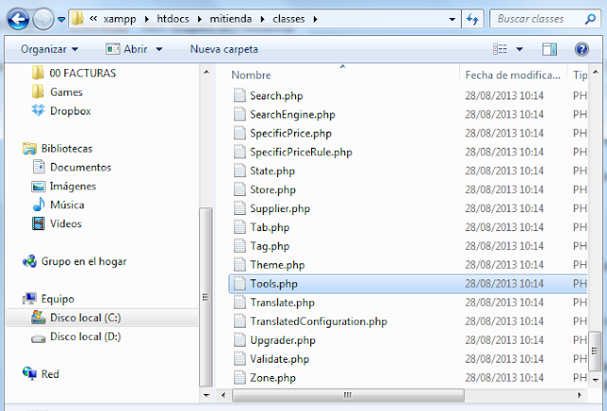This screenshot has height=411, width=607.
Task: Open Help with the question mark icon
Action: click(x=581, y=49)
